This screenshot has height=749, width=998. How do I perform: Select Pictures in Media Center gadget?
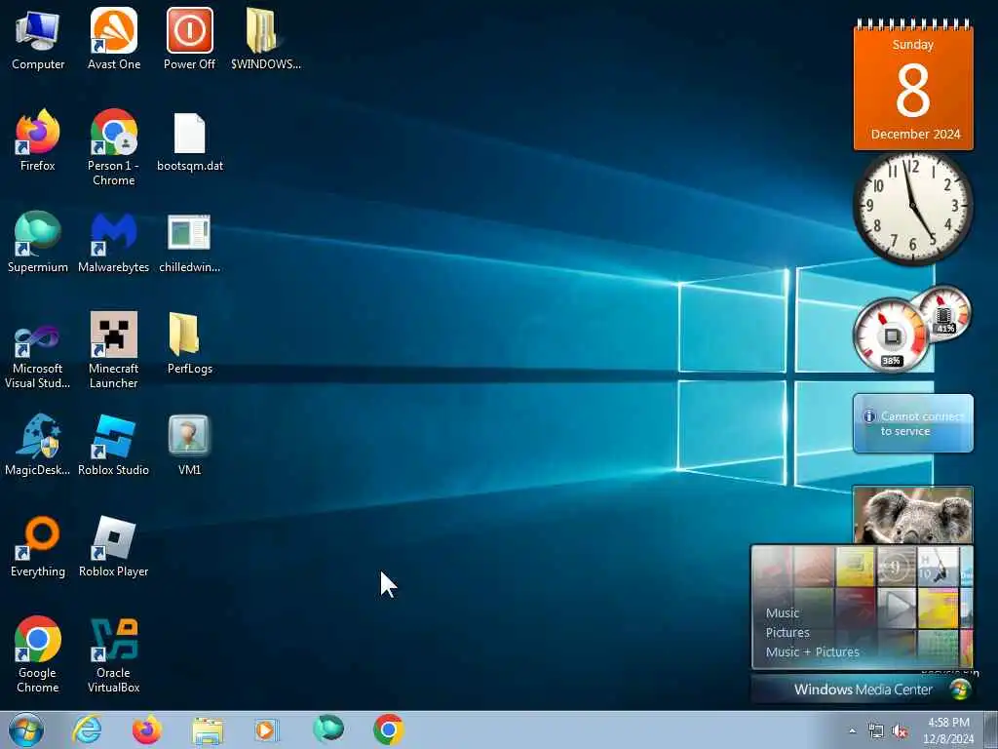pos(787,632)
